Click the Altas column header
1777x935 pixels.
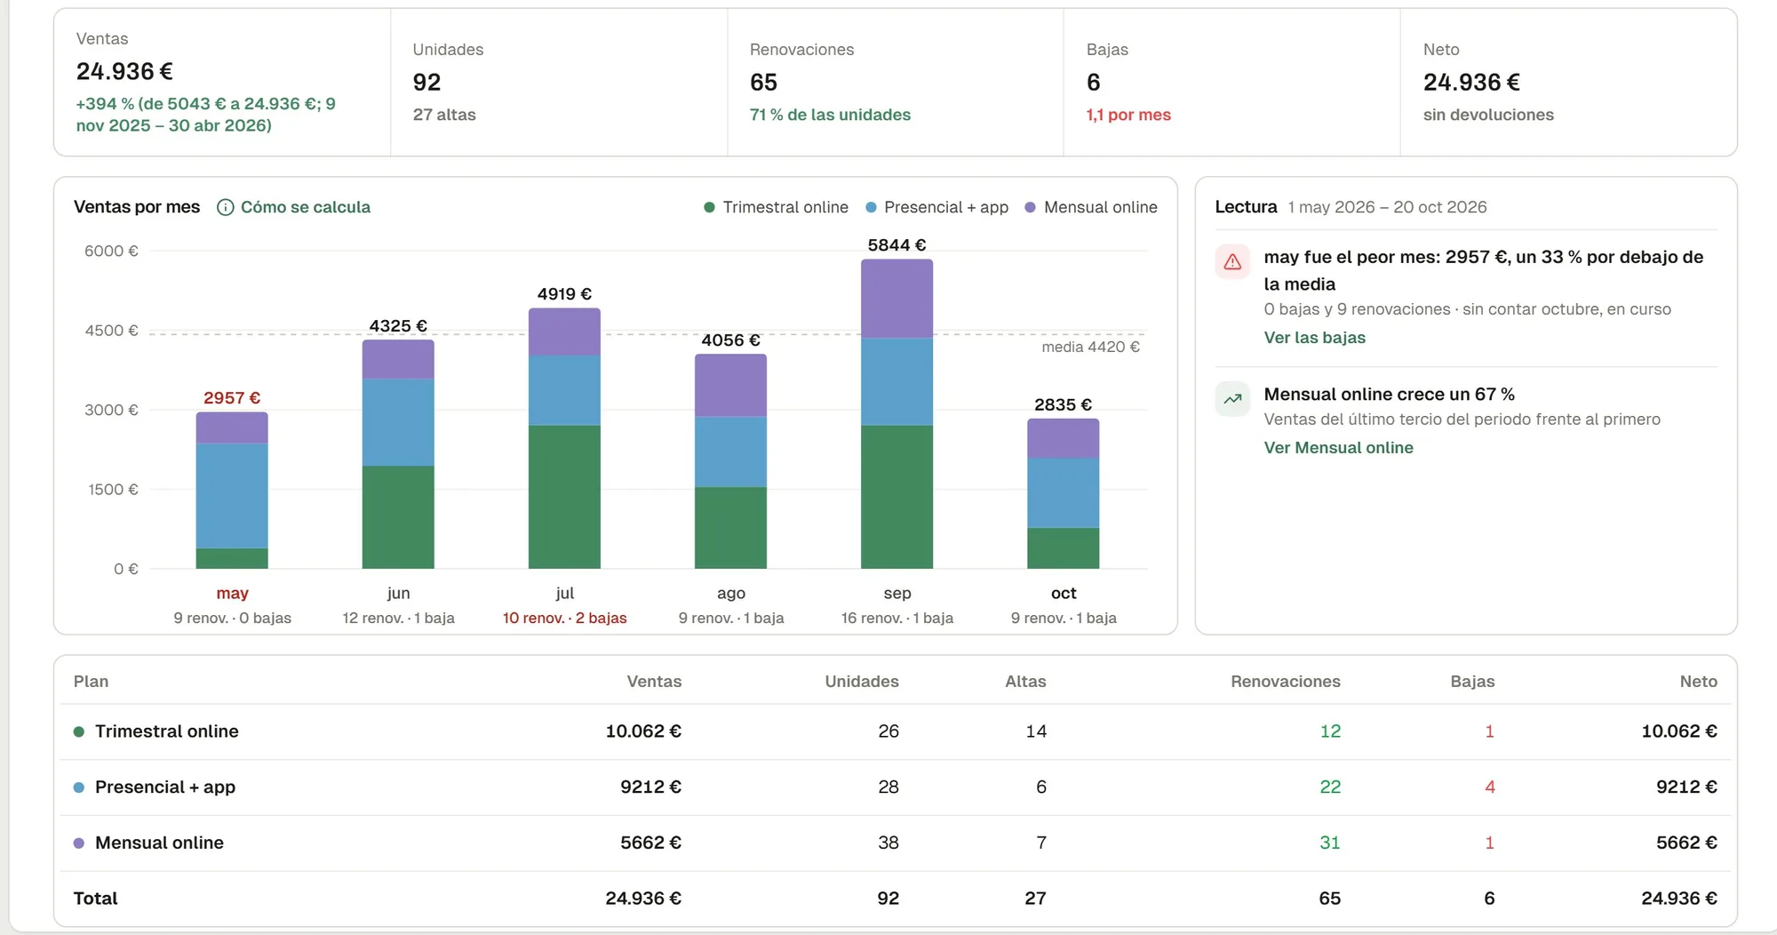coord(1025,682)
